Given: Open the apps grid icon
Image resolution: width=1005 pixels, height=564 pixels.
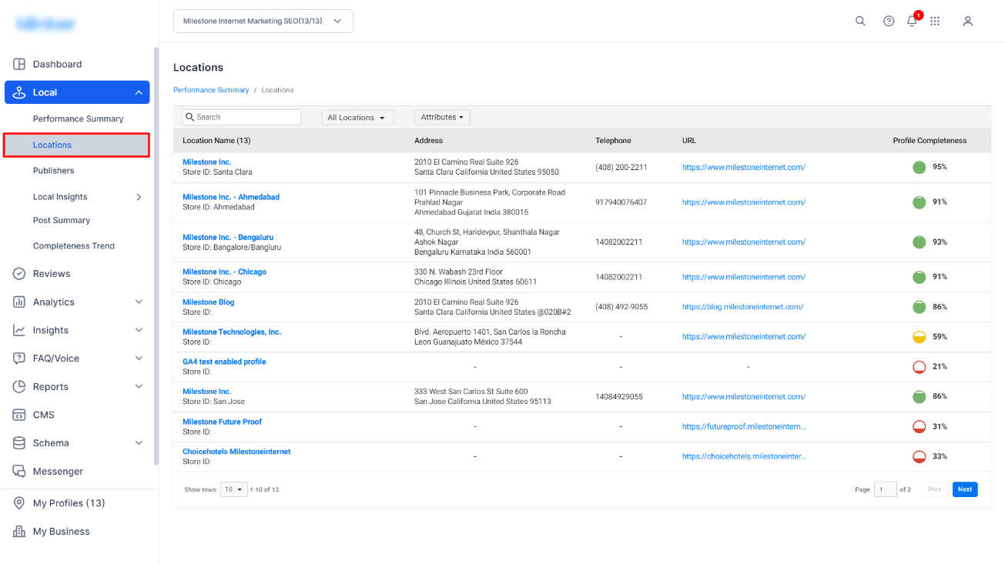Looking at the screenshot, I should point(935,22).
